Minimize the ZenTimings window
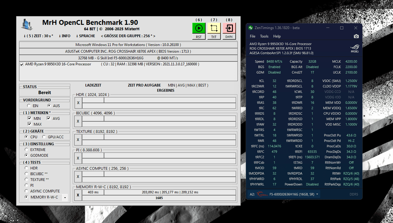The width and height of the screenshot is (393, 223). pyautogui.click(x=328, y=28)
